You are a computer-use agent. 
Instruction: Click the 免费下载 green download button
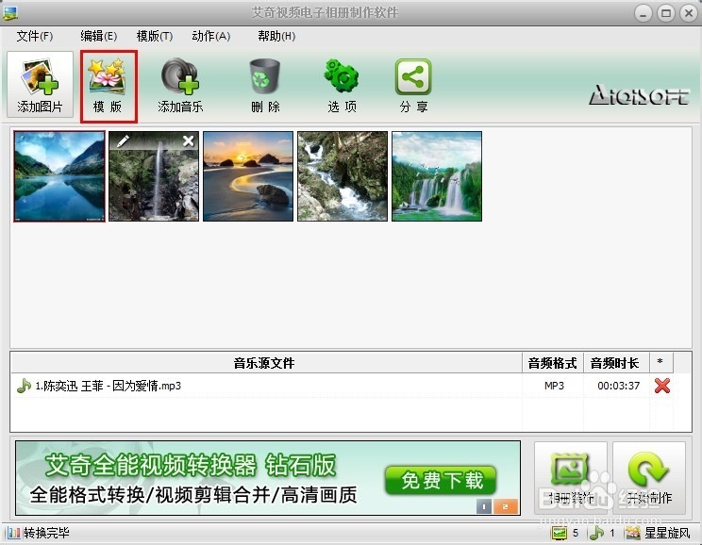441,481
